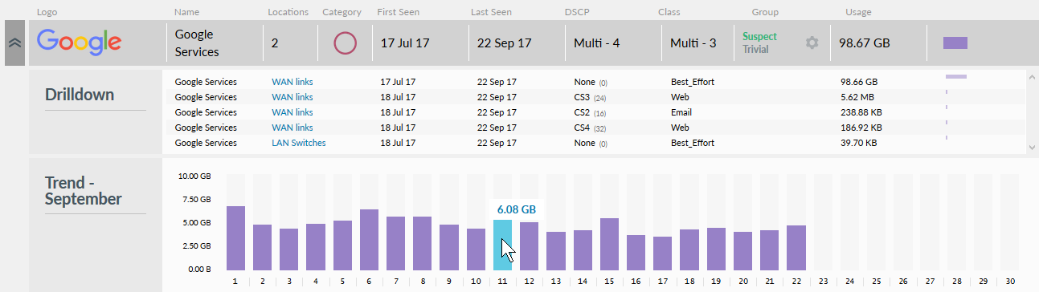Click the red circle category icon
The height and width of the screenshot is (292, 1039).
click(x=346, y=43)
